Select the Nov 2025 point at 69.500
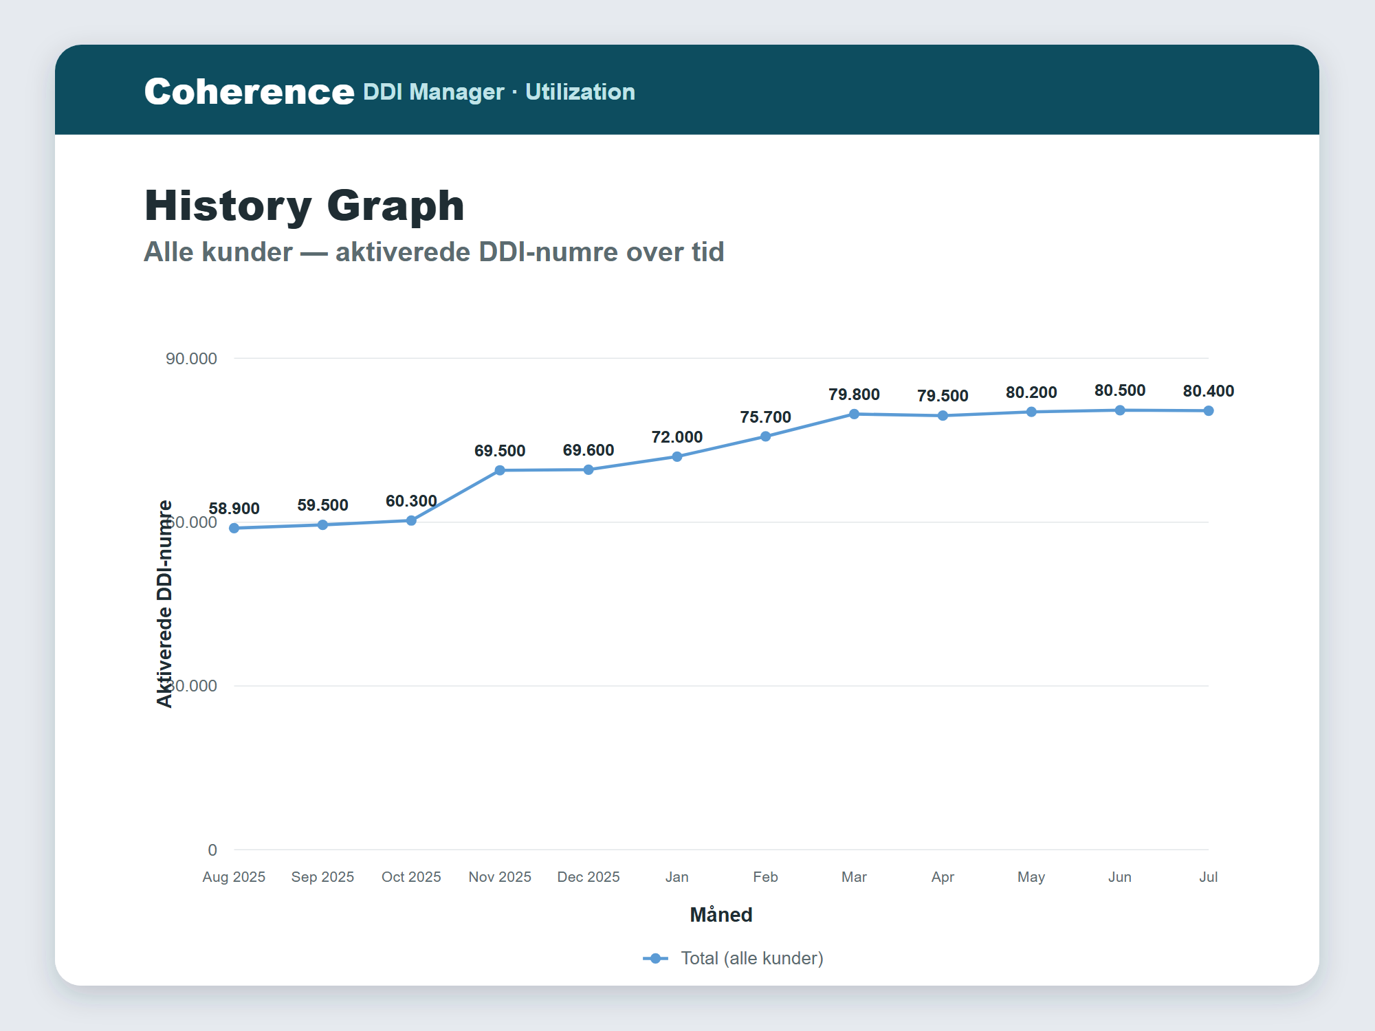 [500, 470]
